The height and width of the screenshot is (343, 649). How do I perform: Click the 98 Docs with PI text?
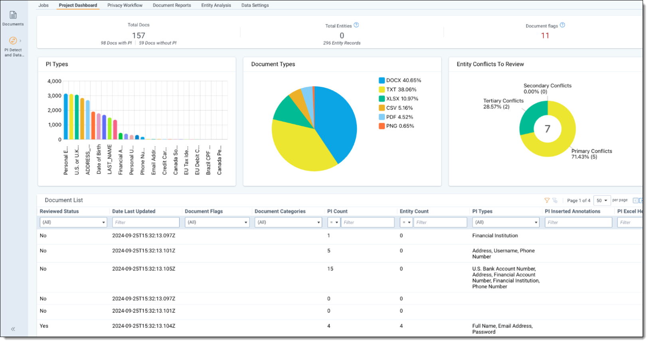pyautogui.click(x=116, y=43)
